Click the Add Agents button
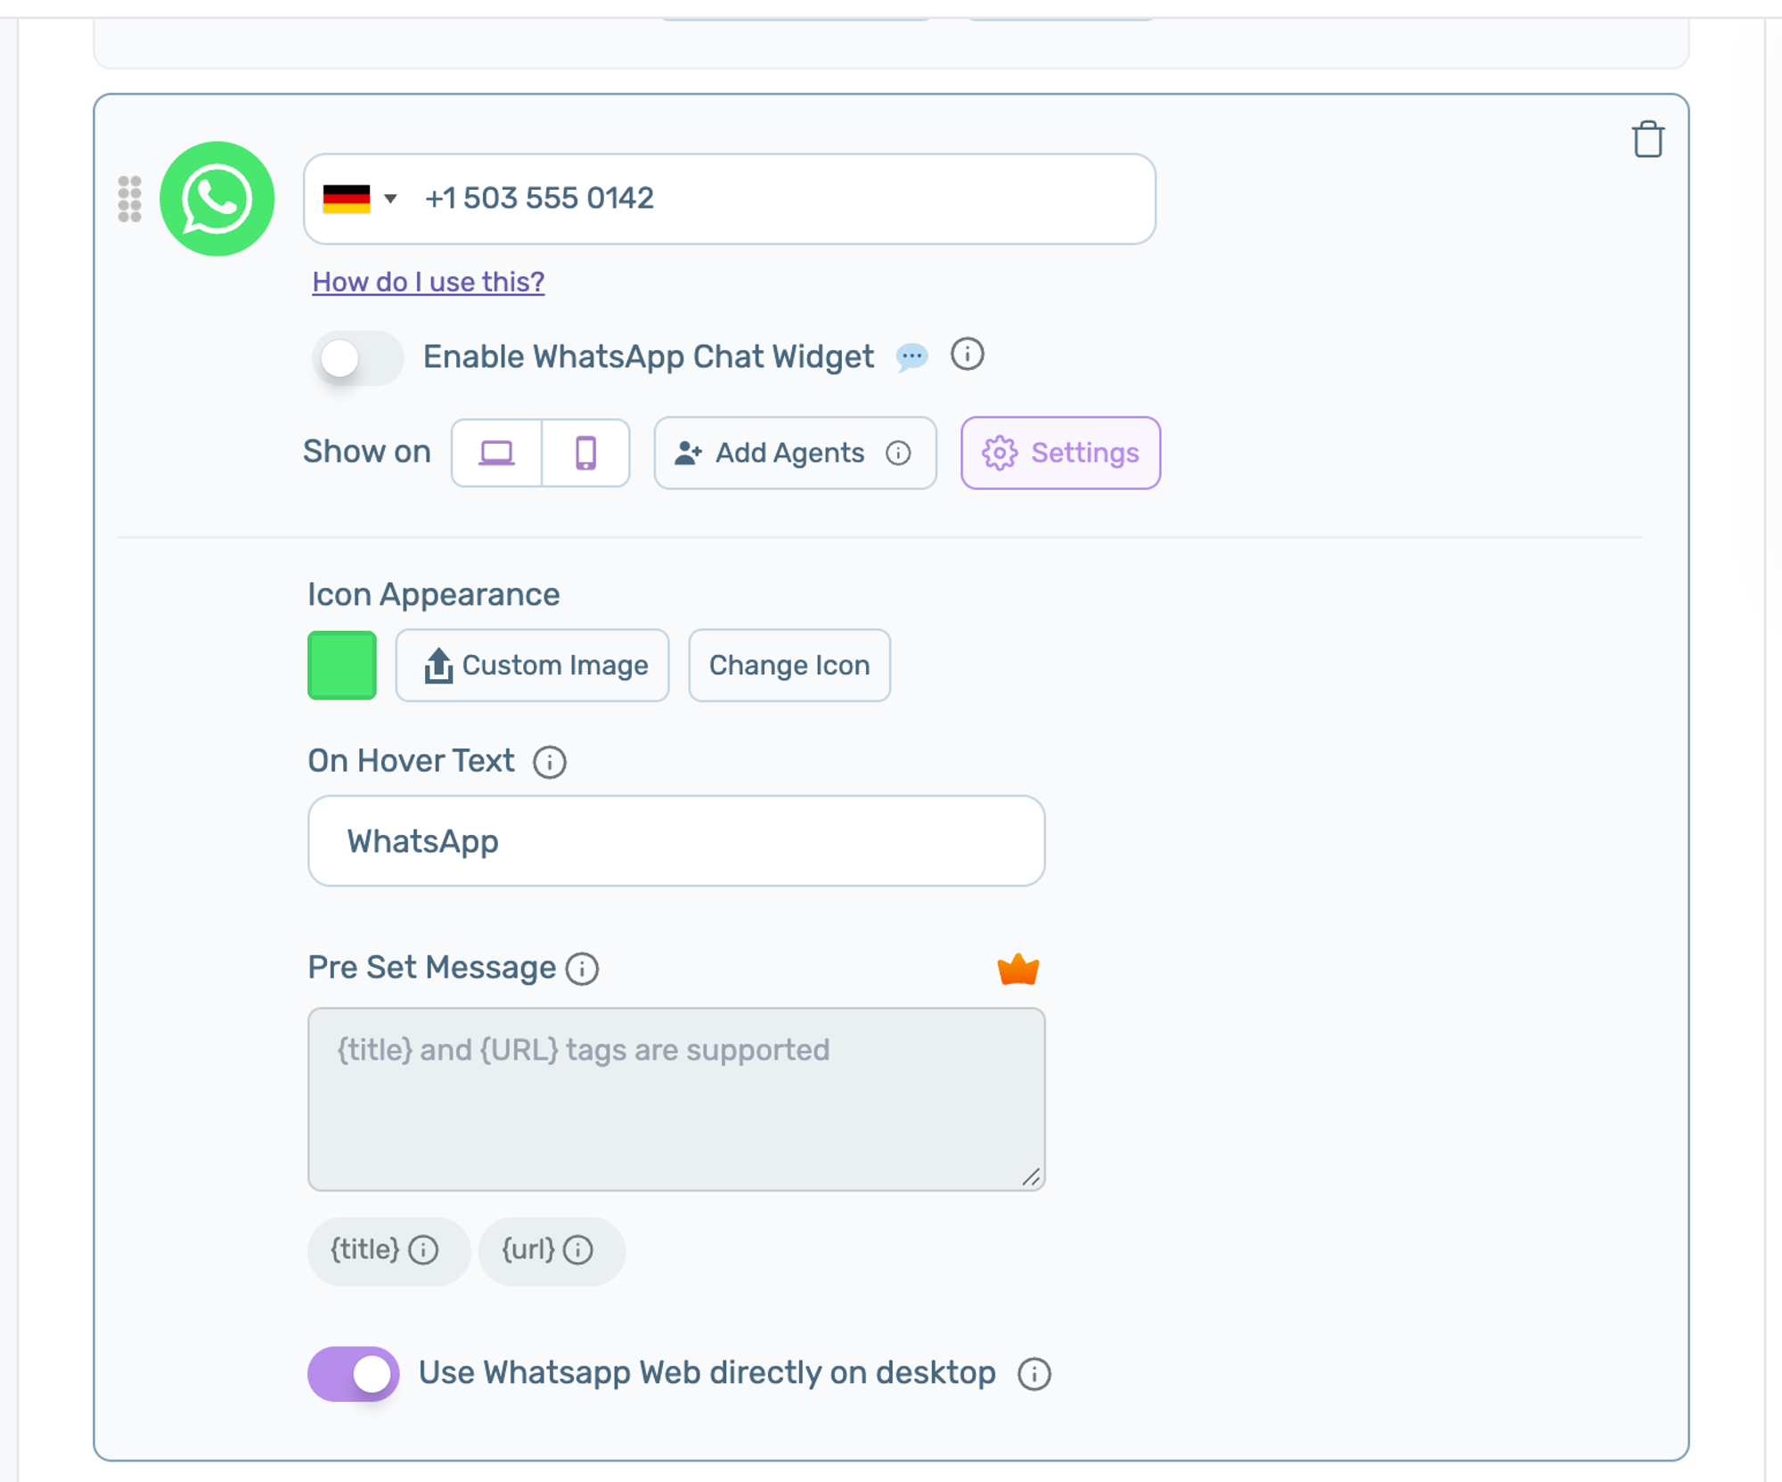The width and height of the screenshot is (1782, 1482). click(x=795, y=453)
